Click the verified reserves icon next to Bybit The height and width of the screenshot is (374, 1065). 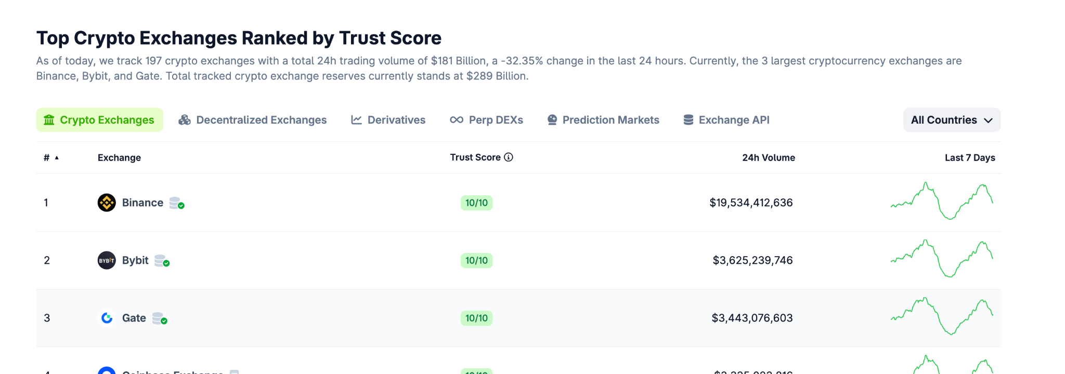pos(162,261)
